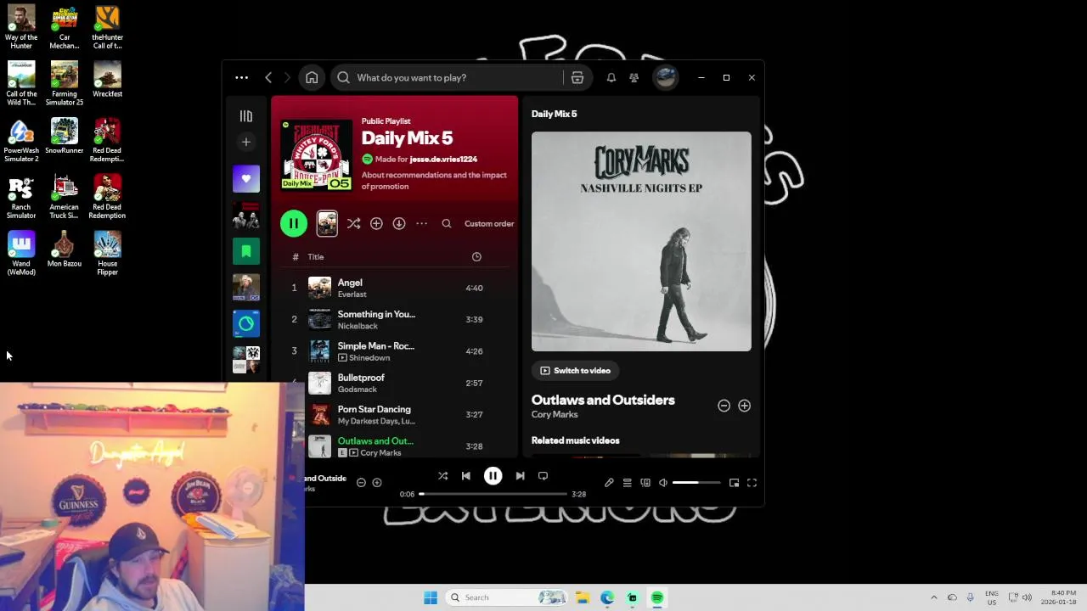Pause playback in the bottom player bar
1087x611 pixels.
point(493,476)
